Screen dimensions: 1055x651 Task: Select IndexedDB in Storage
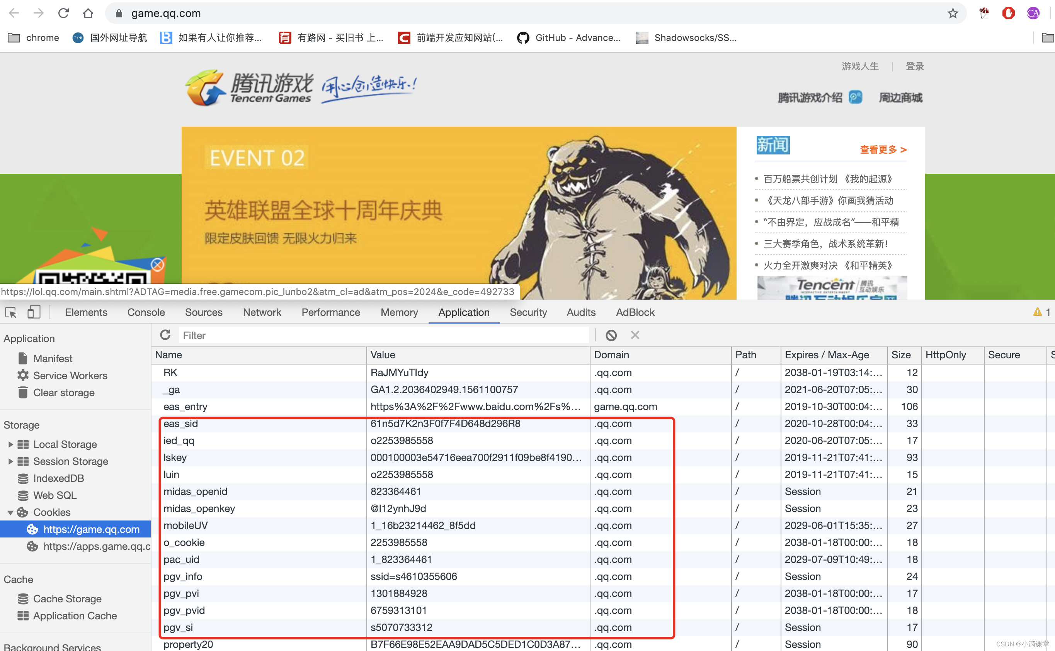pos(59,478)
